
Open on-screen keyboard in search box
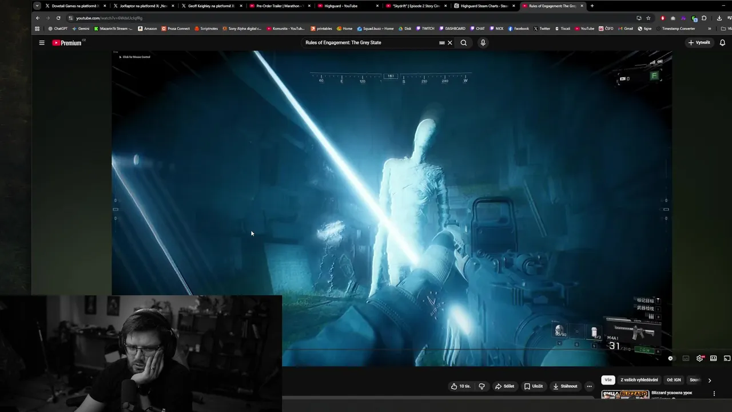tap(441, 42)
